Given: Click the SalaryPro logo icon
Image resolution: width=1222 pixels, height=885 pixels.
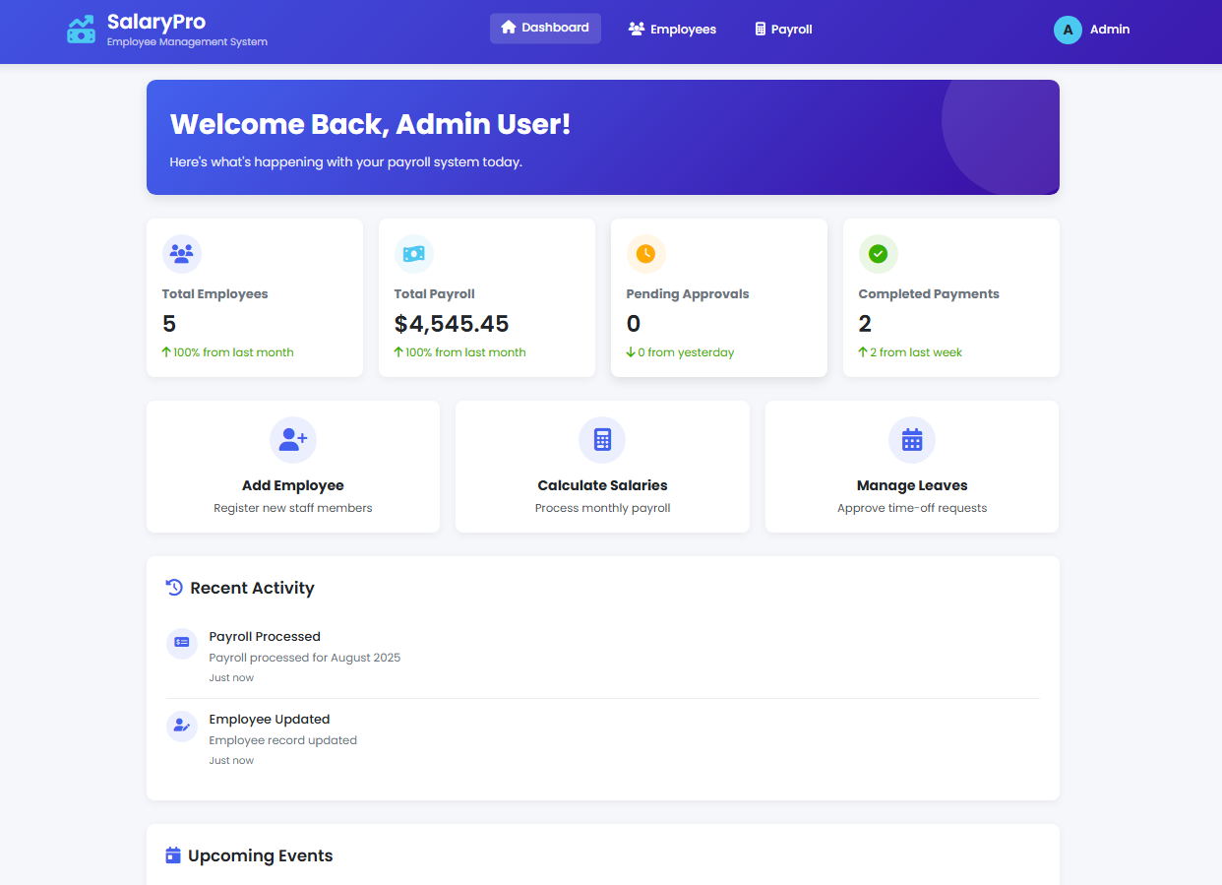Looking at the screenshot, I should click(81, 30).
